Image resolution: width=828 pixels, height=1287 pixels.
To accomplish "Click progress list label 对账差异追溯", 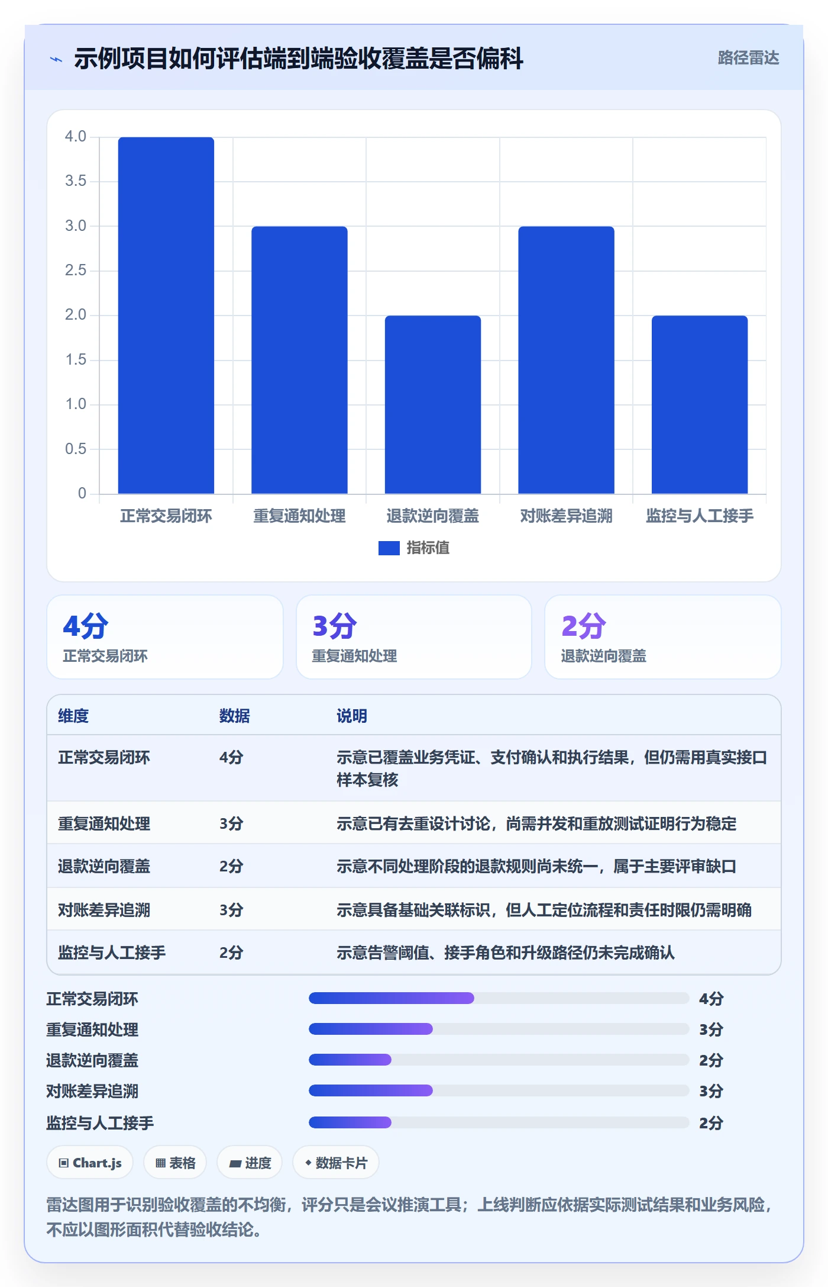I will tap(92, 1090).
